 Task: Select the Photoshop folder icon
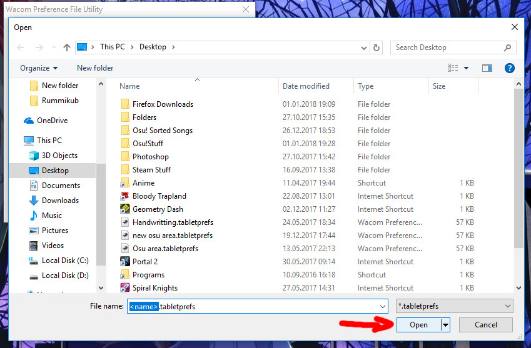click(125, 157)
